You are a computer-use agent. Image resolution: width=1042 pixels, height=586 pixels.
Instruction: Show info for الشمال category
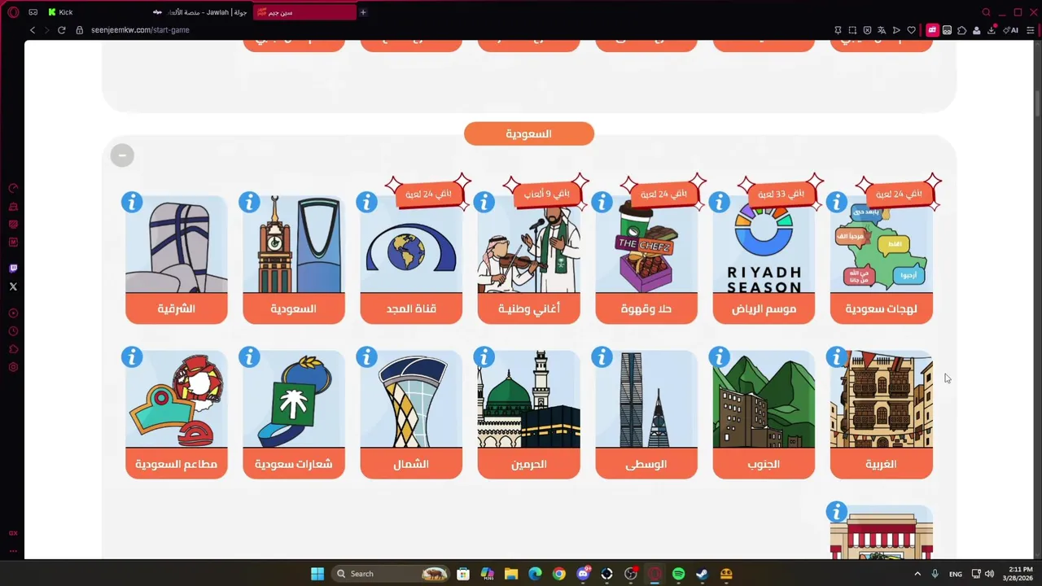pos(366,356)
